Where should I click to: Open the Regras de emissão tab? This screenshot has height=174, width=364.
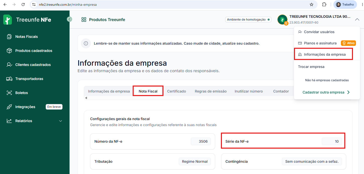click(x=211, y=91)
